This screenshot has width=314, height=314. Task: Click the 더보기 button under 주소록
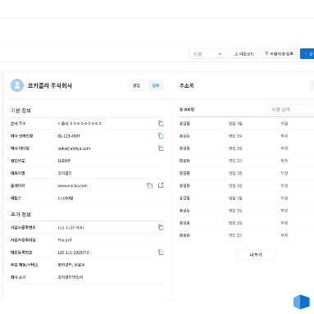point(256,255)
